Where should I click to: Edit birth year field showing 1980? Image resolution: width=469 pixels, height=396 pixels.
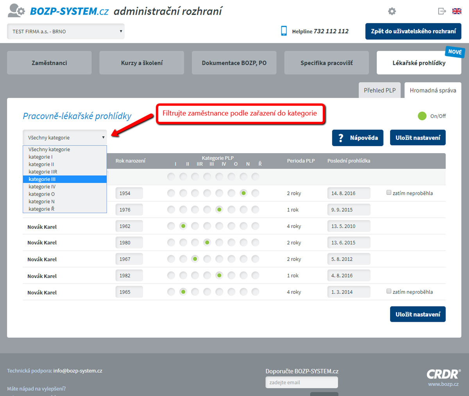pyautogui.click(x=129, y=243)
